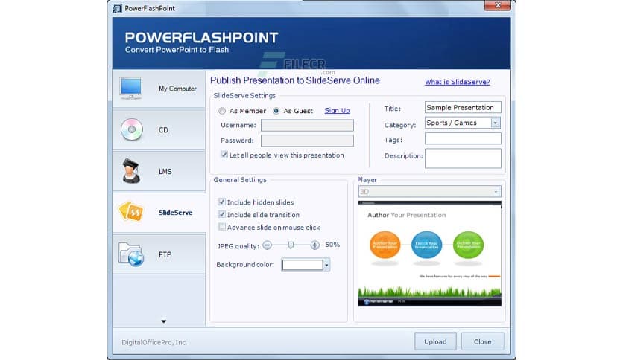
Task: Click the 50% JPEG quality value
Action: [x=332, y=245]
